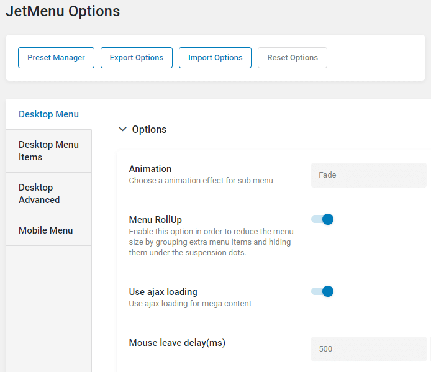Click the Use ajax loading label
Image resolution: width=431 pixels, height=372 pixels.
163,292
